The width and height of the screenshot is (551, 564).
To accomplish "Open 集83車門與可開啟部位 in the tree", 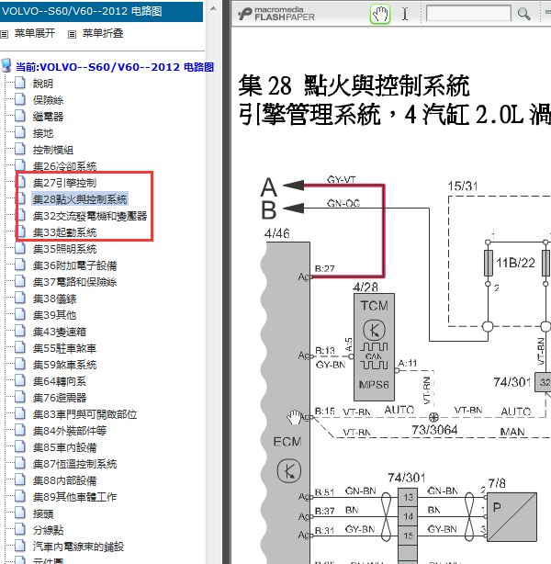I will pos(84,414).
